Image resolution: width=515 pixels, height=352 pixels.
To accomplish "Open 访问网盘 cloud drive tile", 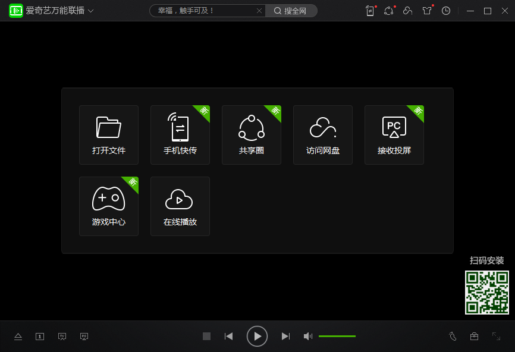I will click(323, 135).
